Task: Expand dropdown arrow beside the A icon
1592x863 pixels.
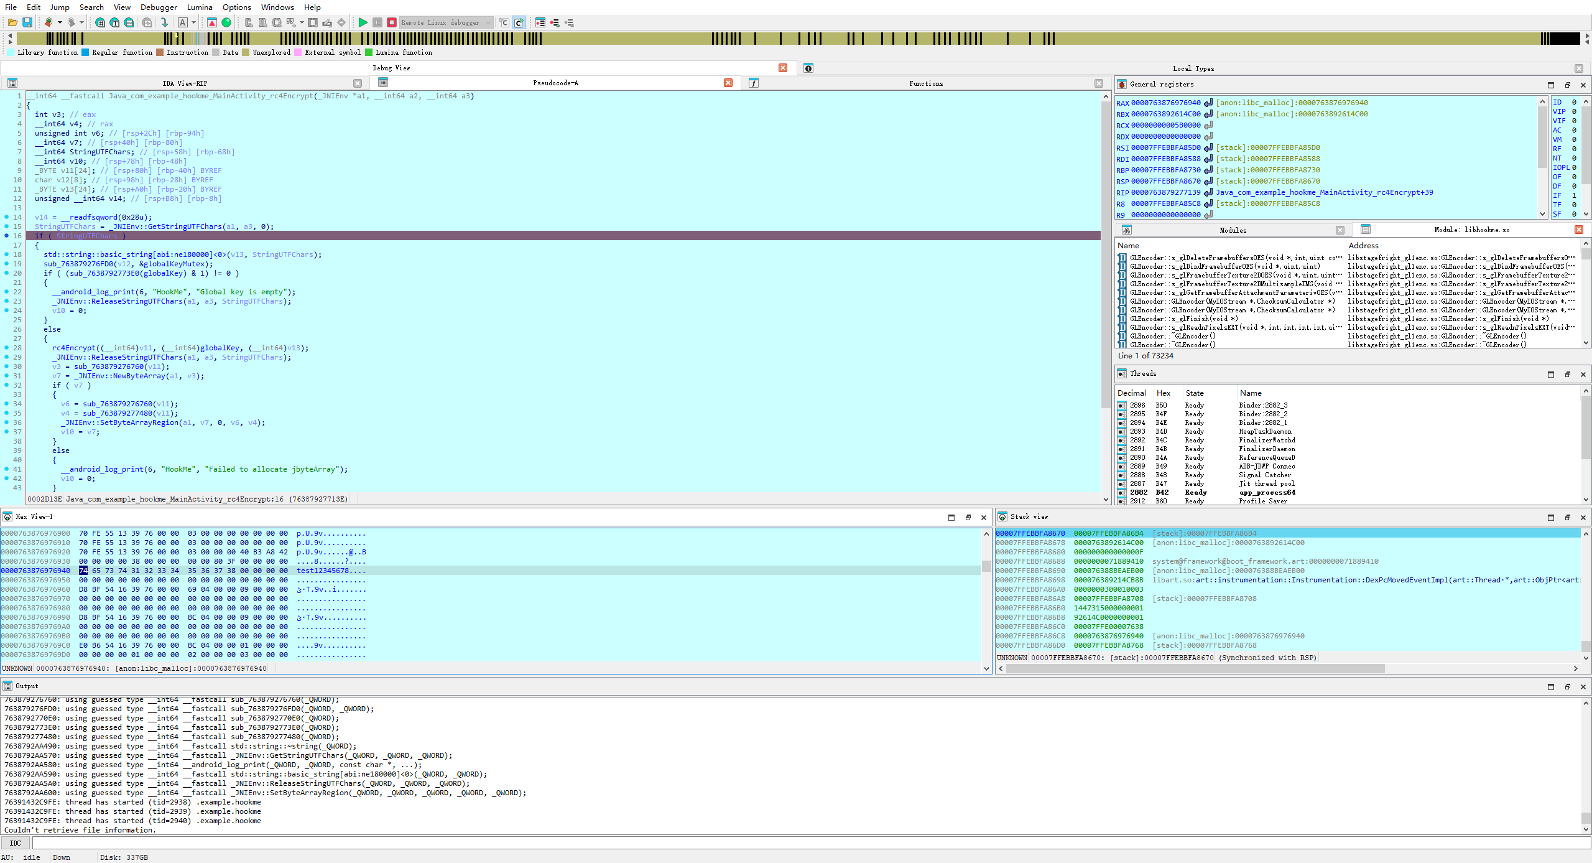Action: tap(193, 22)
